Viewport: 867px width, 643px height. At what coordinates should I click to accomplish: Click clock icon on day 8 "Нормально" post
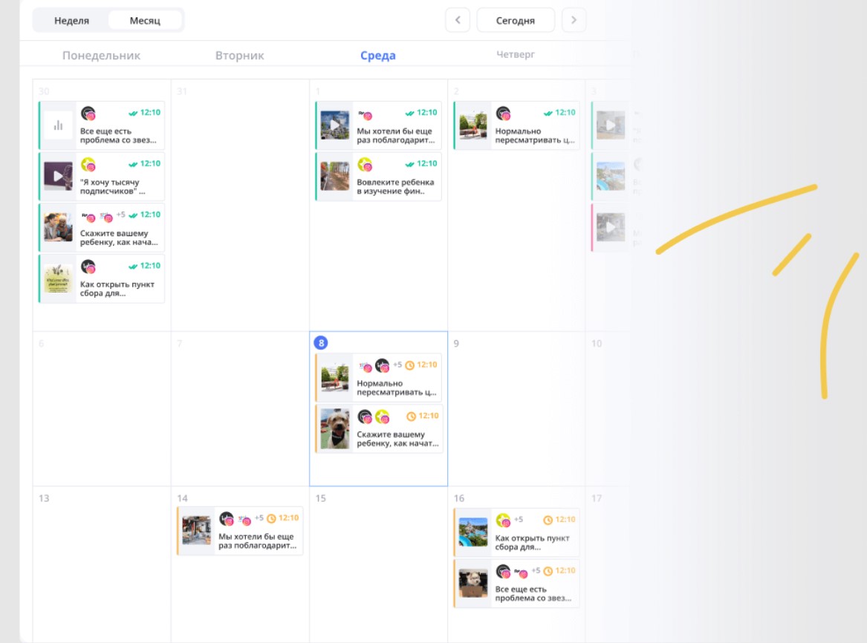point(409,365)
